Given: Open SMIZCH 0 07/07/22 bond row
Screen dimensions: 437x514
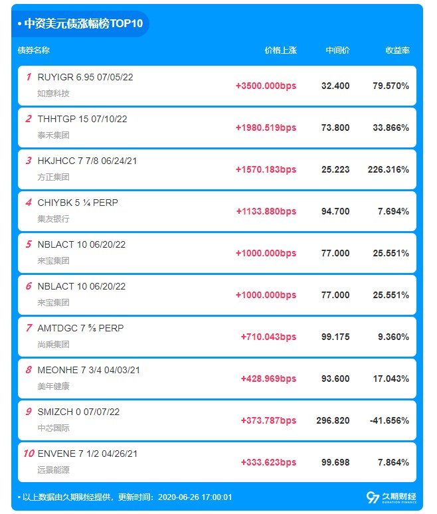Looking at the screenshot, I should point(78,412).
